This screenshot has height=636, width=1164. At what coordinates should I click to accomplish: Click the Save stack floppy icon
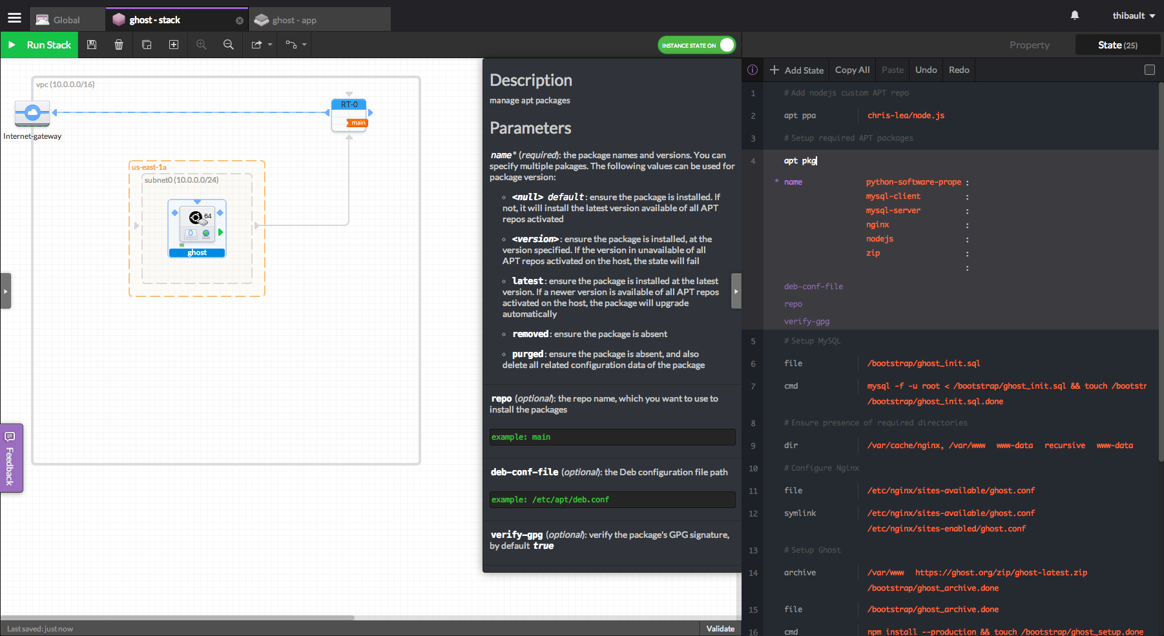(x=92, y=45)
